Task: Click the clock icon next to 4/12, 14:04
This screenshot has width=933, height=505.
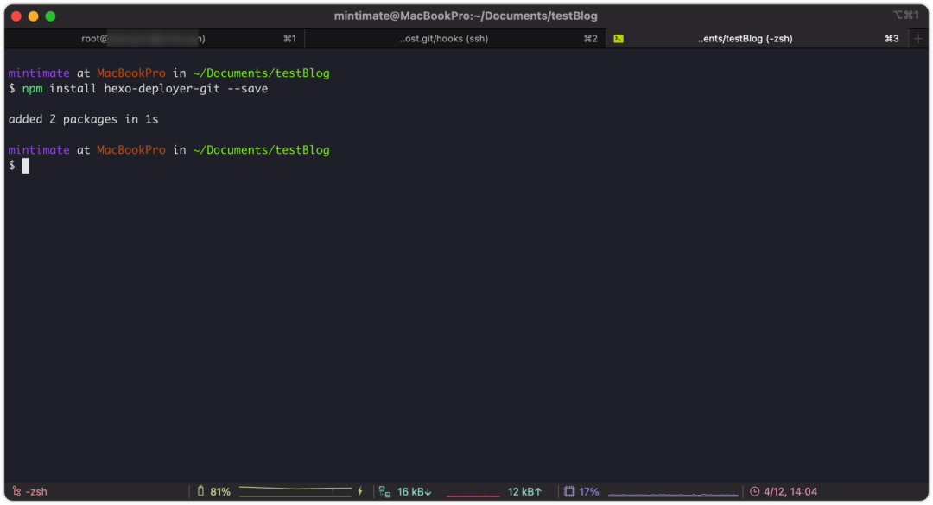Action: click(x=754, y=491)
